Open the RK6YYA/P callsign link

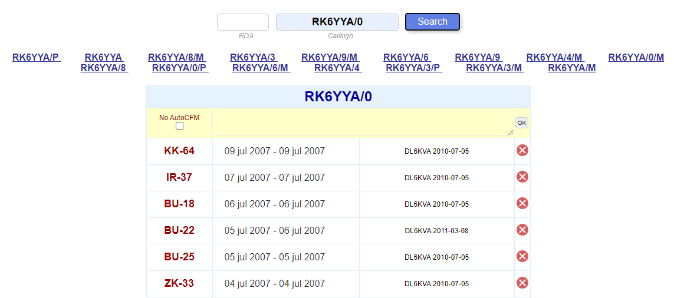pyautogui.click(x=35, y=57)
